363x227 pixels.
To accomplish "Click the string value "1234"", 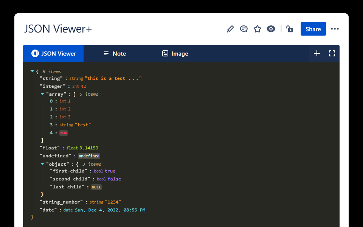I will [x=113, y=202].
